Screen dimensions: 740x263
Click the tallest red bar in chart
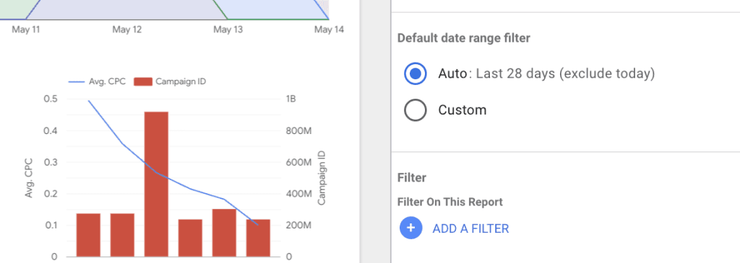(x=156, y=184)
